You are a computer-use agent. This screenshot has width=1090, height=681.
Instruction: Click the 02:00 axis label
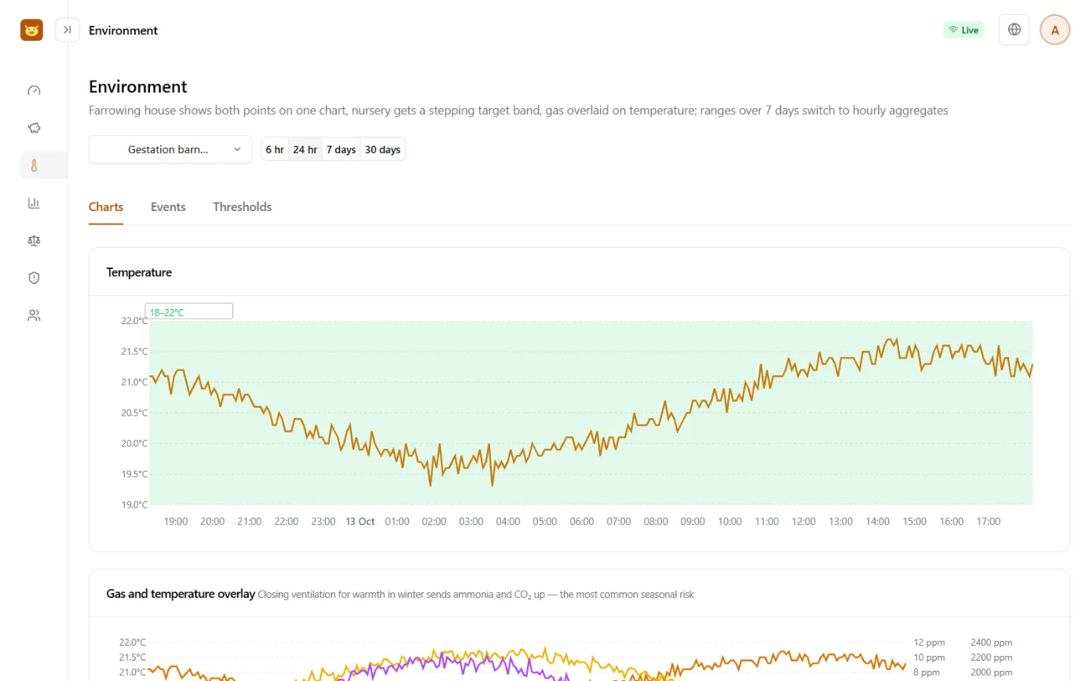[x=434, y=521]
